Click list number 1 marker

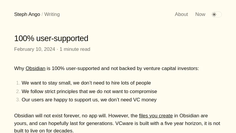click(x=18, y=83)
